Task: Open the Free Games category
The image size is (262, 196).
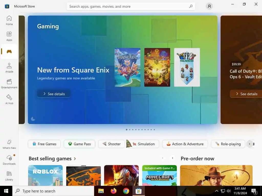Action: (x=44, y=144)
